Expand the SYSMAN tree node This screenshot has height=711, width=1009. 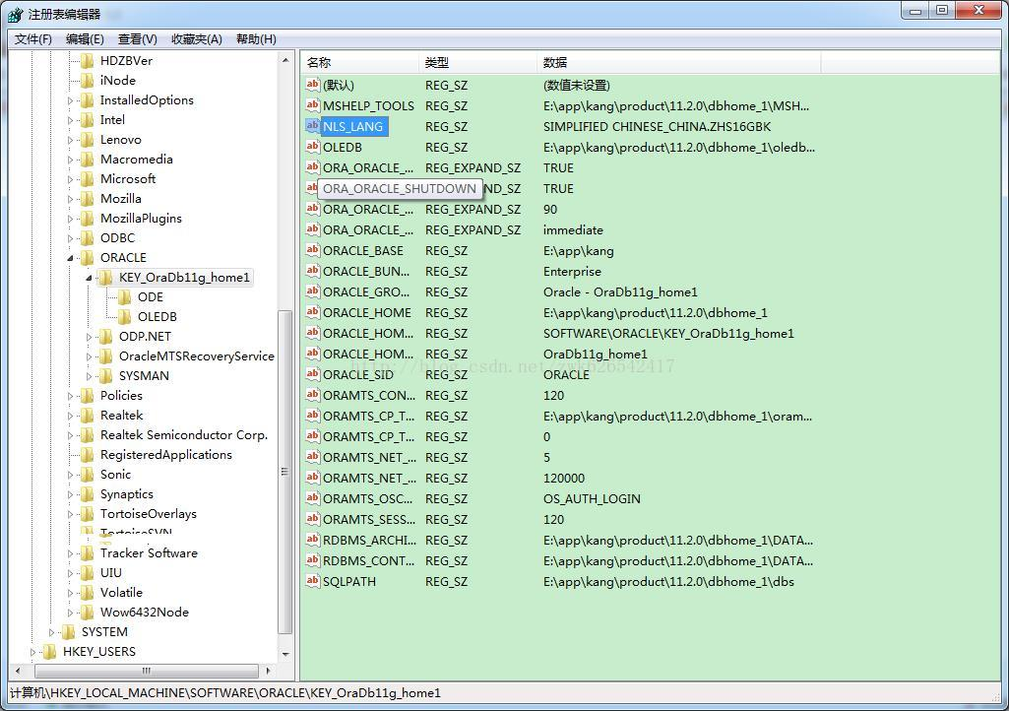coord(89,376)
